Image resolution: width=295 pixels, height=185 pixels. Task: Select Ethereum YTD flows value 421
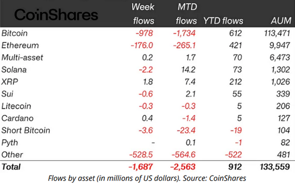(236, 45)
